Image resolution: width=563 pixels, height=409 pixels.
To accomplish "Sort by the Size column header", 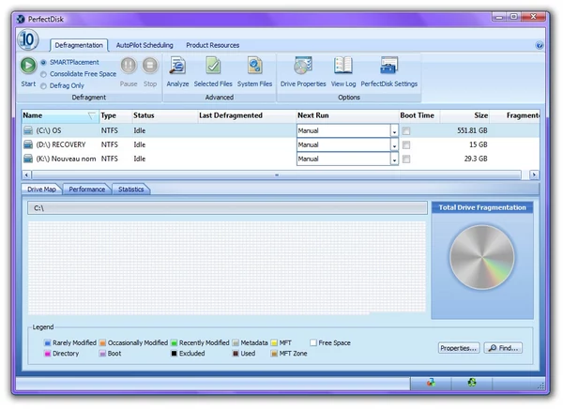I will coord(465,115).
